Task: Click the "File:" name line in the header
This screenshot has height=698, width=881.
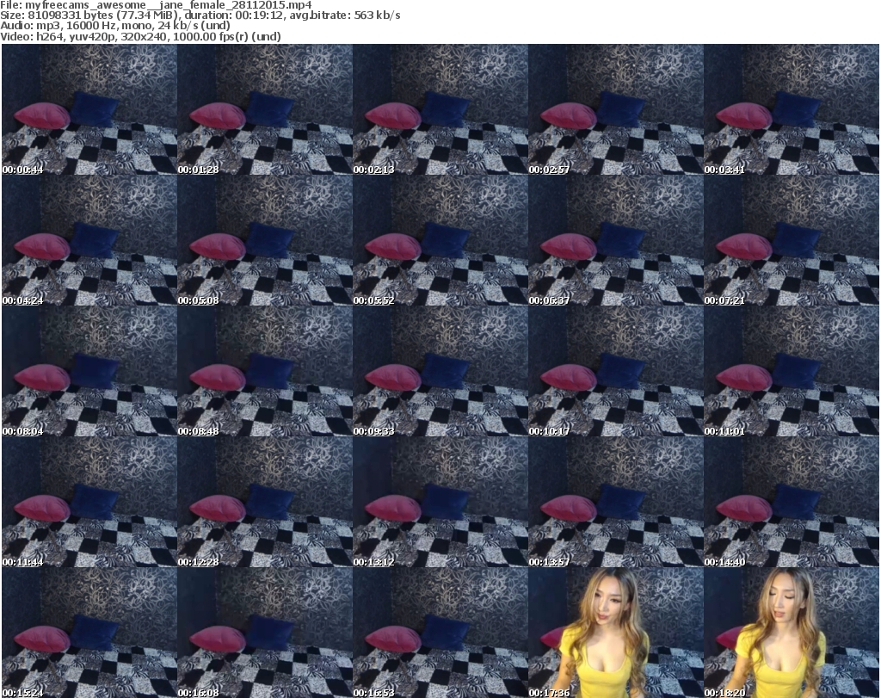Action: (157, 5)
